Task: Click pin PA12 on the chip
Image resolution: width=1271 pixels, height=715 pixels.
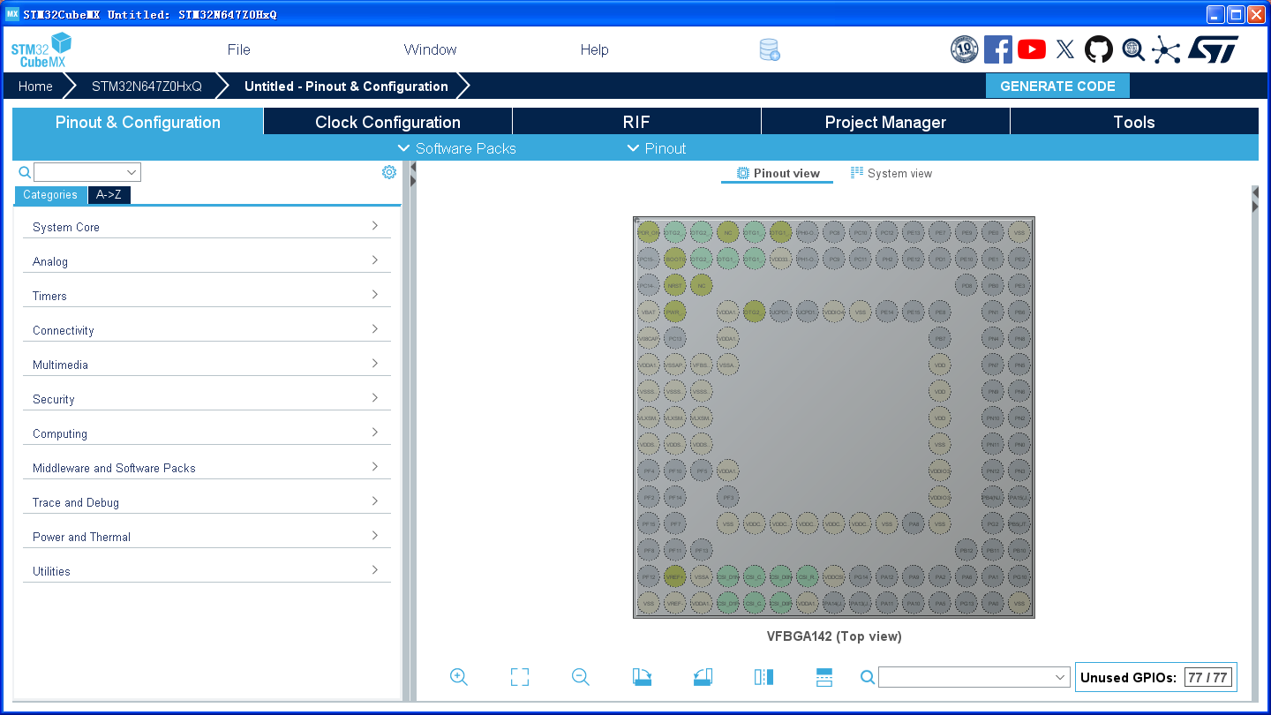Action: 887,576
